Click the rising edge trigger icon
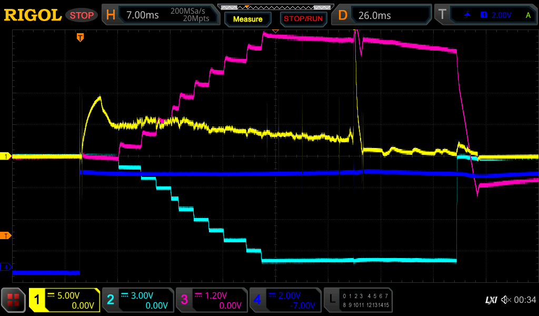This screenshot has width=539, height=316. (x=467, y=15)
